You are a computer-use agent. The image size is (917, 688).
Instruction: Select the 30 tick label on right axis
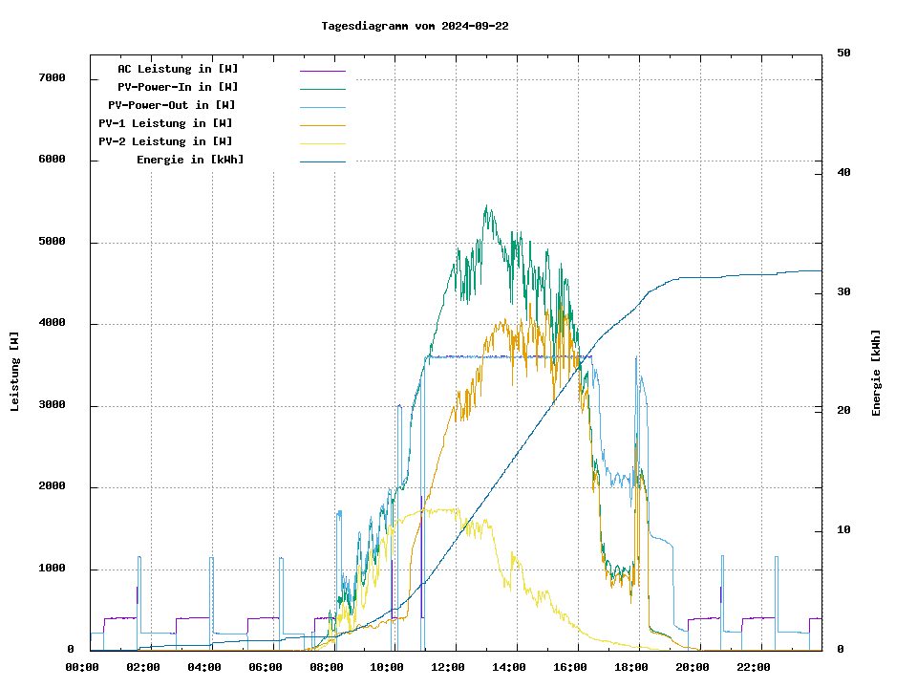(843, 292)
